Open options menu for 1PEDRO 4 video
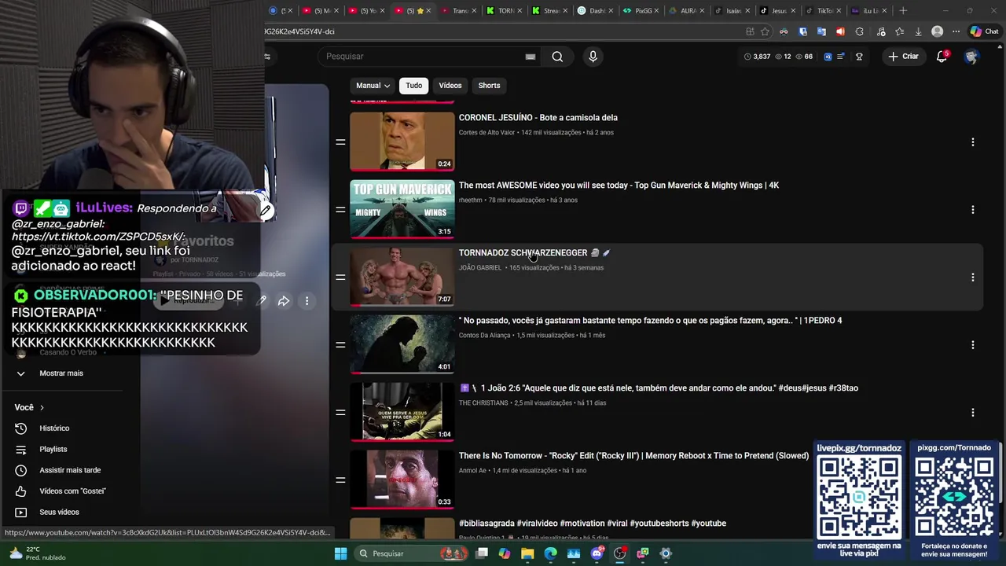Viewport: 1006px width, 566px height. [973, 345]
